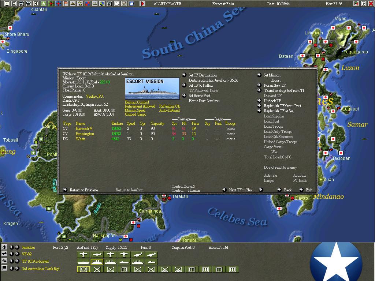The image size is (375, 281).
Task: Select next air unit arrow by VF-82
Action: 17,254
